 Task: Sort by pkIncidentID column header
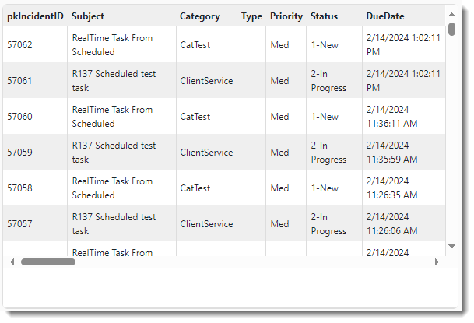tap(35, 16)
